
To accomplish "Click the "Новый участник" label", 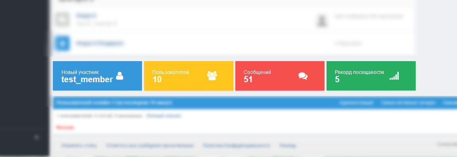I will tap(80, 72).
